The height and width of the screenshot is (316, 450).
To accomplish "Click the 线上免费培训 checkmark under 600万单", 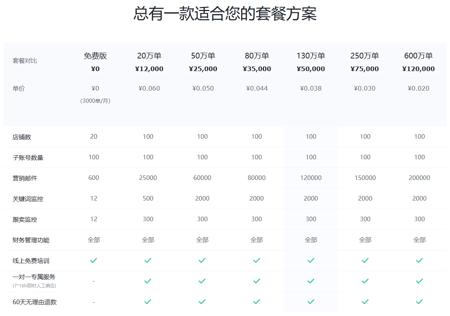I will 419,261.
